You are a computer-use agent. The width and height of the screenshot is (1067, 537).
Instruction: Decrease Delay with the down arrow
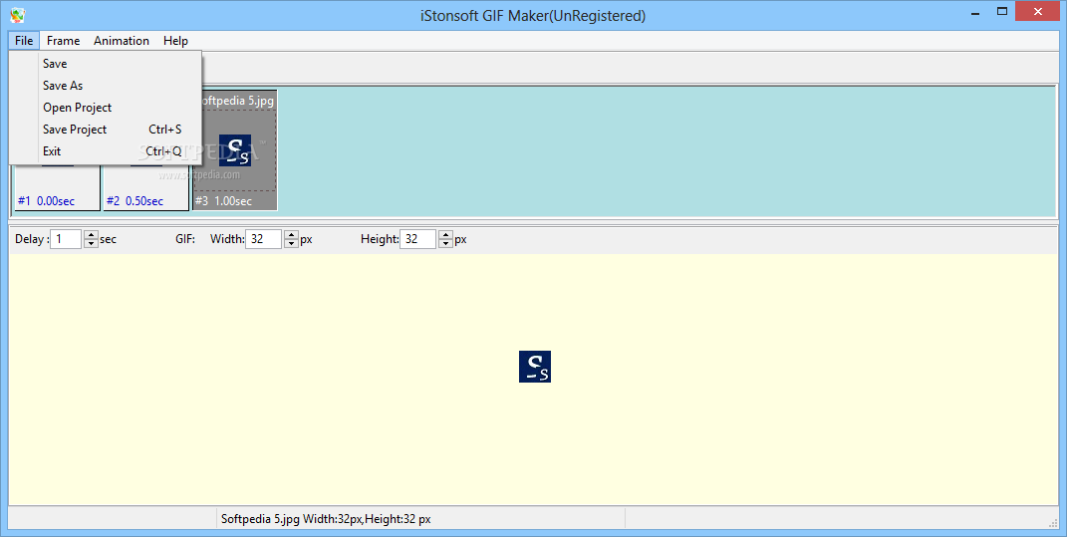(92, 244)
